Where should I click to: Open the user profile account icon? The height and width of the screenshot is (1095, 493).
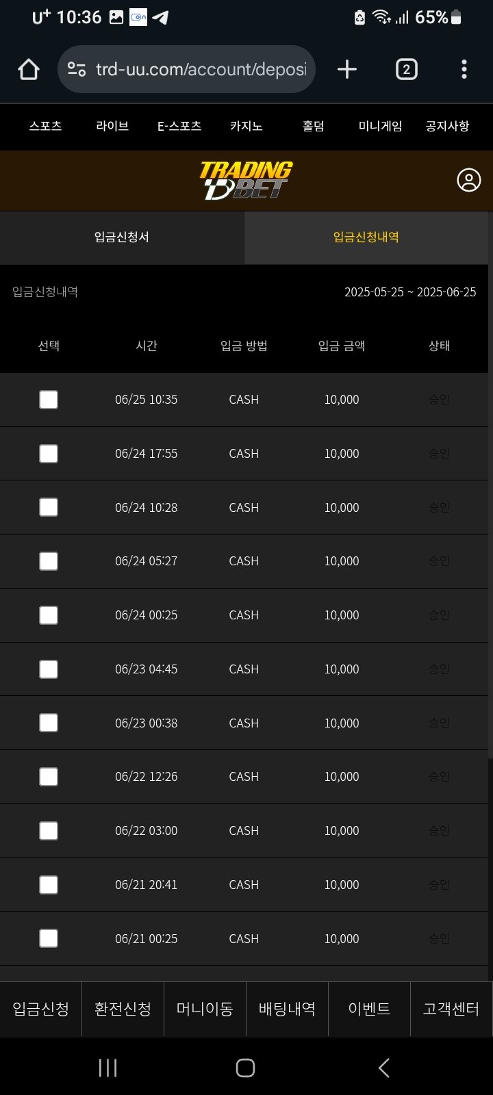468,181
